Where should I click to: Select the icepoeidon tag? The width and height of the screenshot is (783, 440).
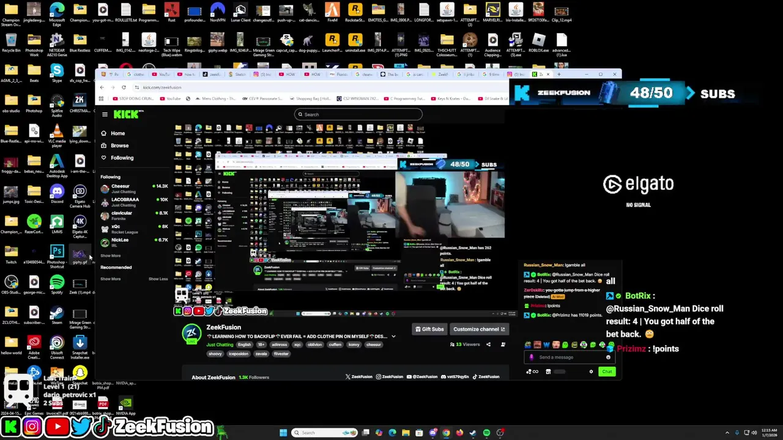point(239,354)
